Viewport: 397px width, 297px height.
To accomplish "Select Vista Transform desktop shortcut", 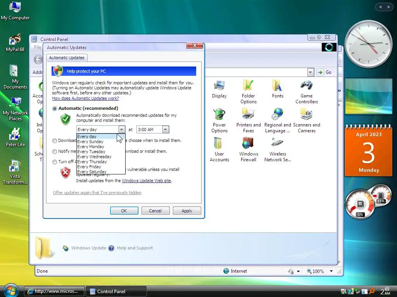I will coord(15,172).
